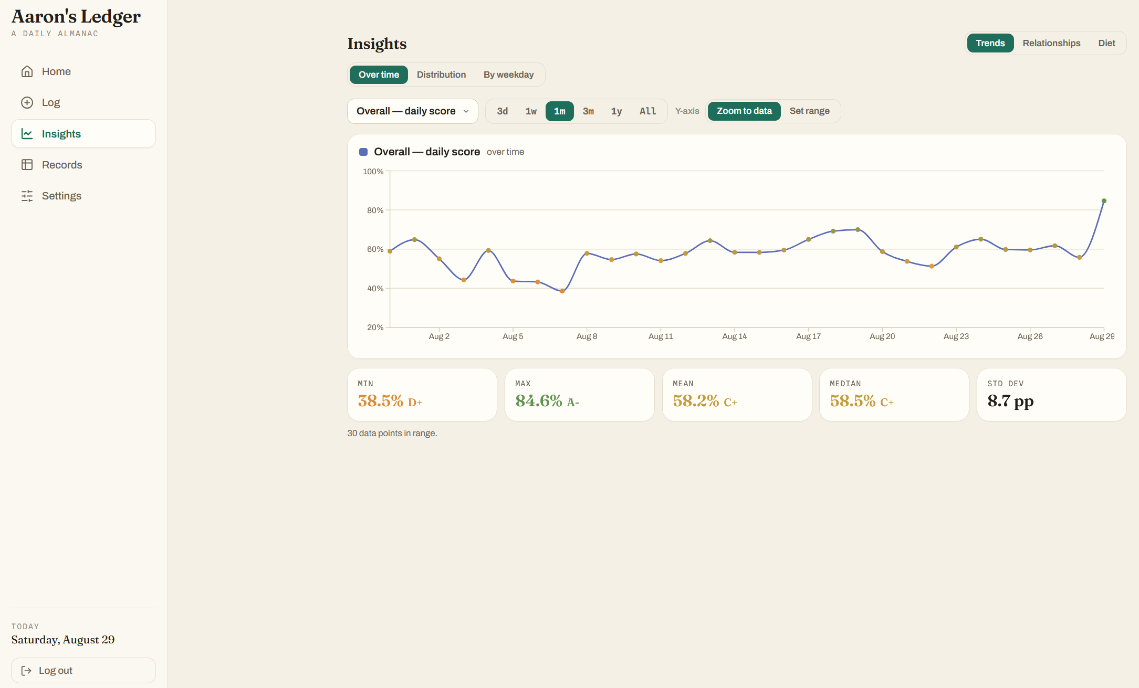Switch to the Diet tab
Screen dimensions: 1139x688
tap(1106, 43)
